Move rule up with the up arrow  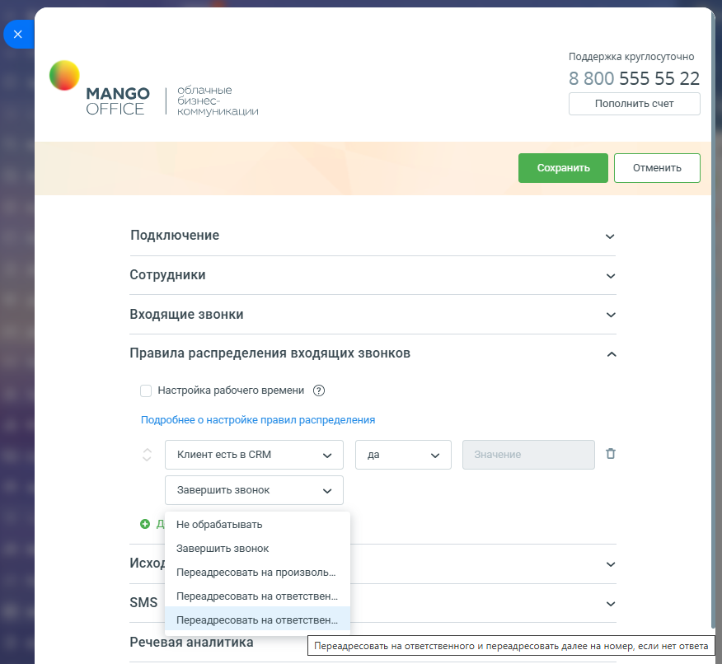[x=147, y=451]
